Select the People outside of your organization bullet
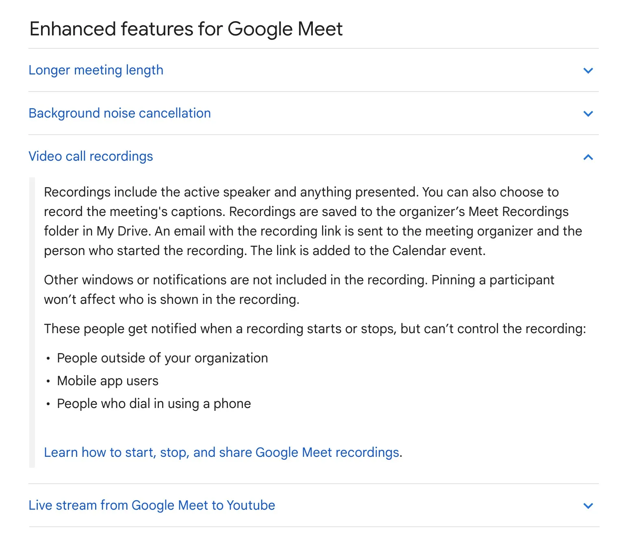The image size is (637, 541). (x=162, y=358)
